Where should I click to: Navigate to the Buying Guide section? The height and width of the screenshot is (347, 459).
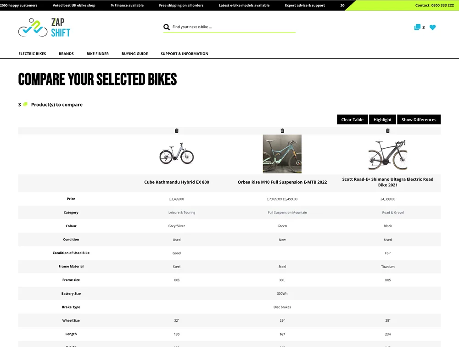pyautogui.click(x=134, y=54)
